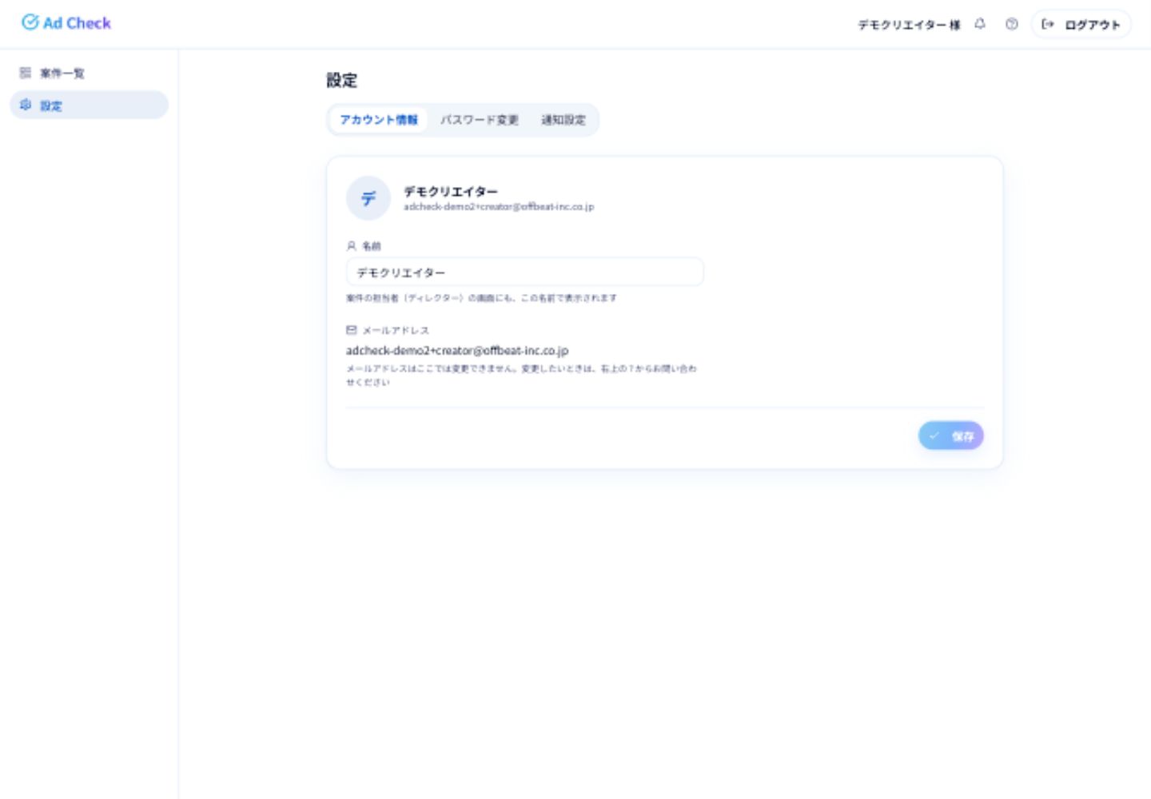The width and height of the screenshot is (1151, 799).
Task: Select 設定 in the sidebar
Action: pos(89,105)
